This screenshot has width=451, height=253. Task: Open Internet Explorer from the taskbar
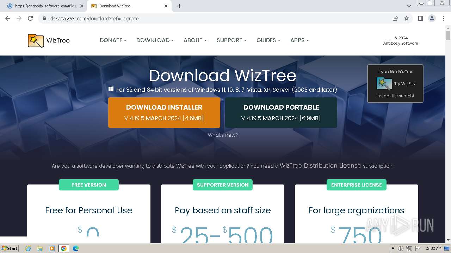[x=28, y=248]
